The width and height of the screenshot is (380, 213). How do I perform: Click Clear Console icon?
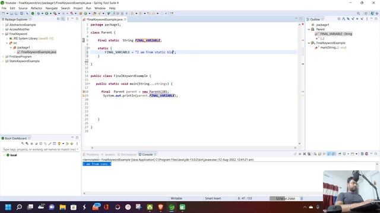[315, 154]
